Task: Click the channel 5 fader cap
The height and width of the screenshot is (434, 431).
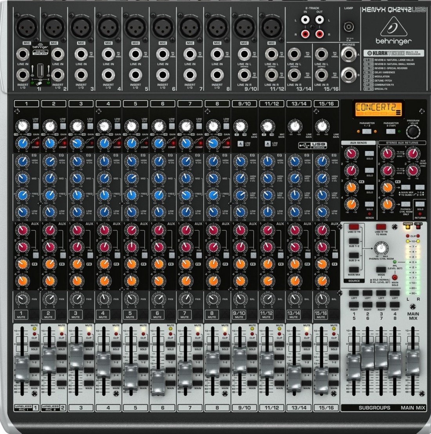Action: coord(131,377)
